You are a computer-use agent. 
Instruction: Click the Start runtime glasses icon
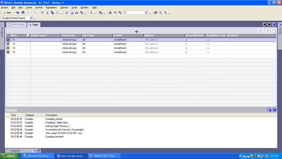click(77, 13)
